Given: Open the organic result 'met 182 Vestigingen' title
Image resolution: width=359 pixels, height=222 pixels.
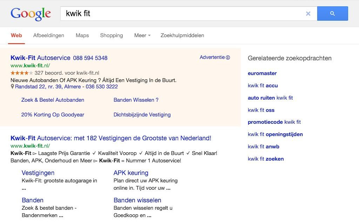Looking at the screenshot, I should tap(111, 138).
